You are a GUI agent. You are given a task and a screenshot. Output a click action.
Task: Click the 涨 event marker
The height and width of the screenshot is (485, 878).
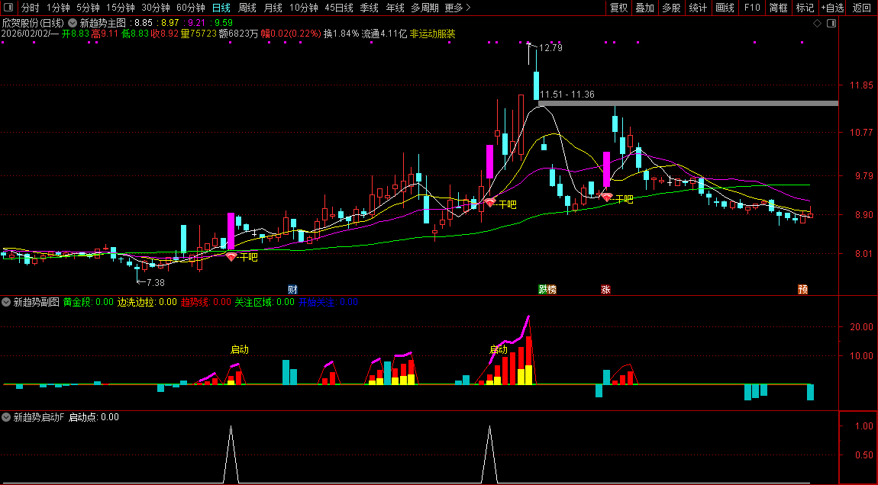coord(605,289)
